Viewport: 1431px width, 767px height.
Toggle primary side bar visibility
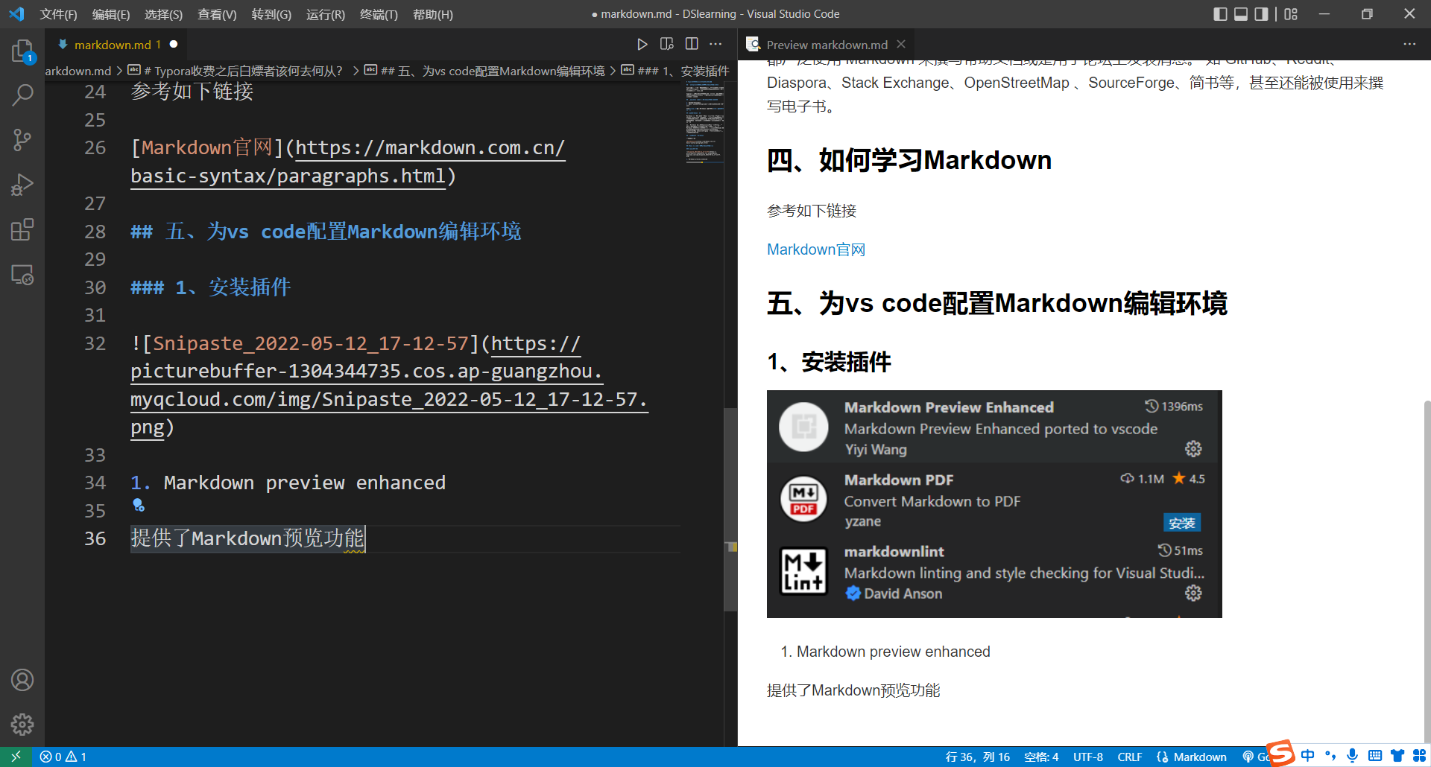[1220, 14]
